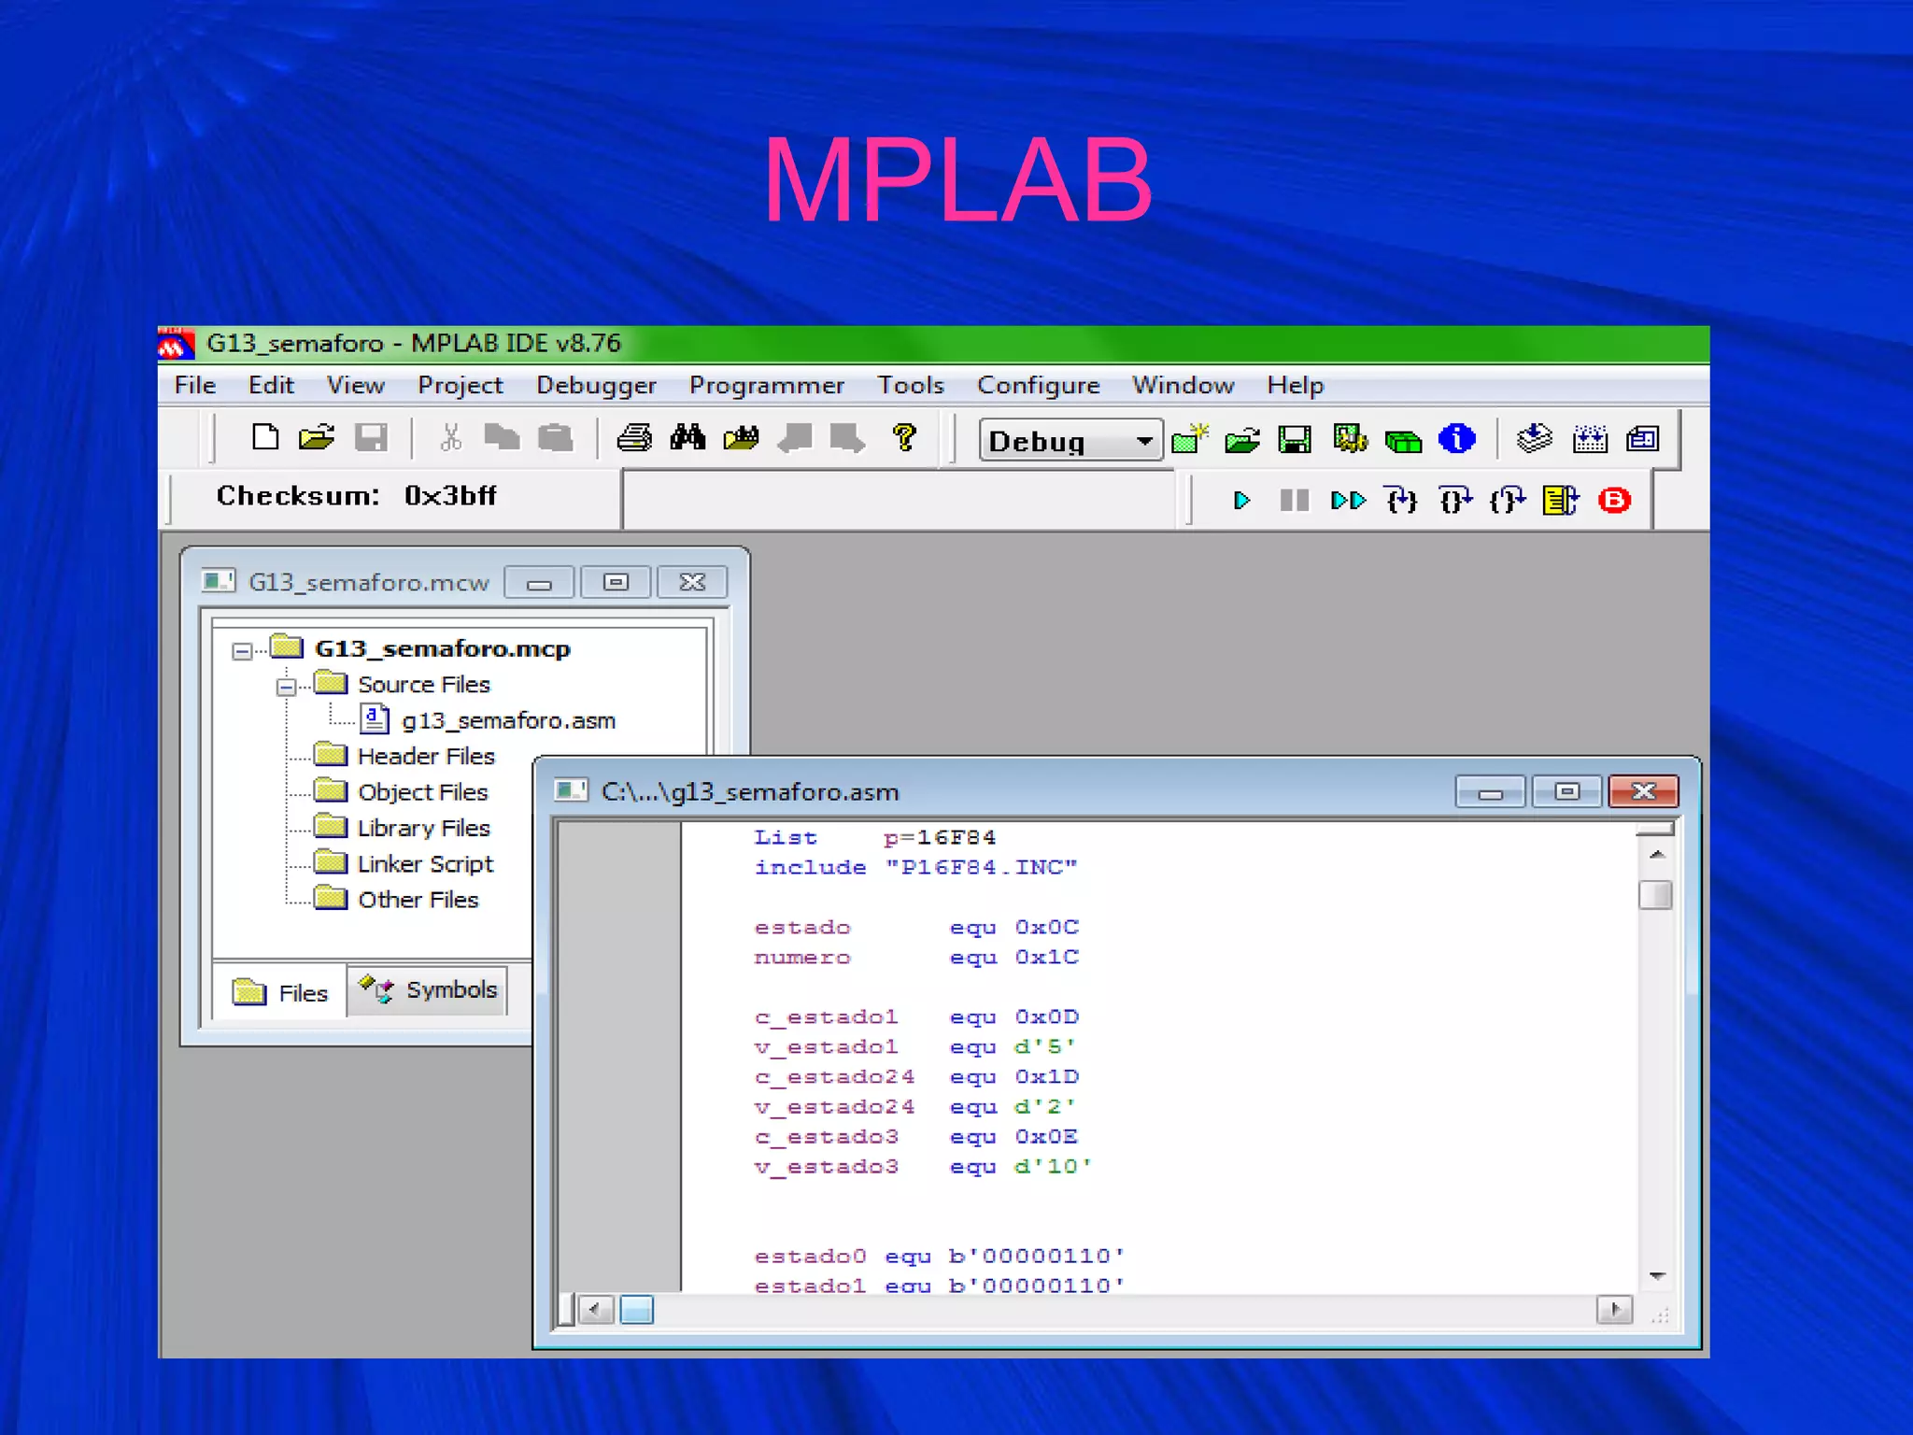
Task: Open the Edit menu
Action: pyautogui.click(x=271, y=385)
